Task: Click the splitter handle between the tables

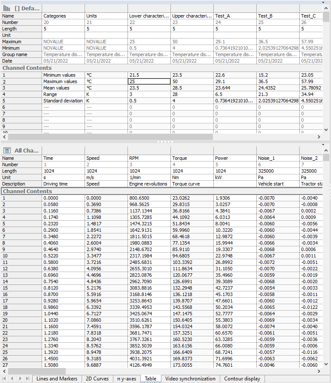Action: pos(165,142)
